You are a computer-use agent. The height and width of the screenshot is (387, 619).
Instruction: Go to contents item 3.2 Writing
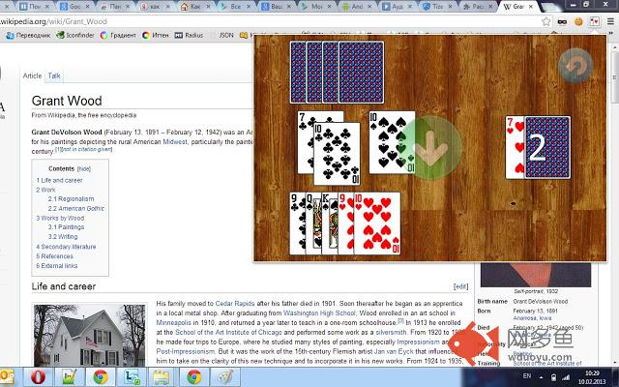pyautogui.click(x=63, y=236)
